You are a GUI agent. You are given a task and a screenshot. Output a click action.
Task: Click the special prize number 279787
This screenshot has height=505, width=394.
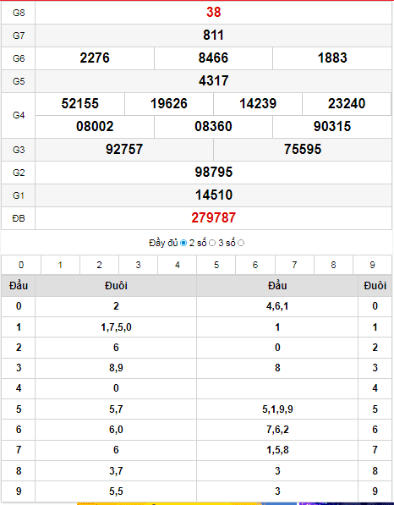pos(213,218)
